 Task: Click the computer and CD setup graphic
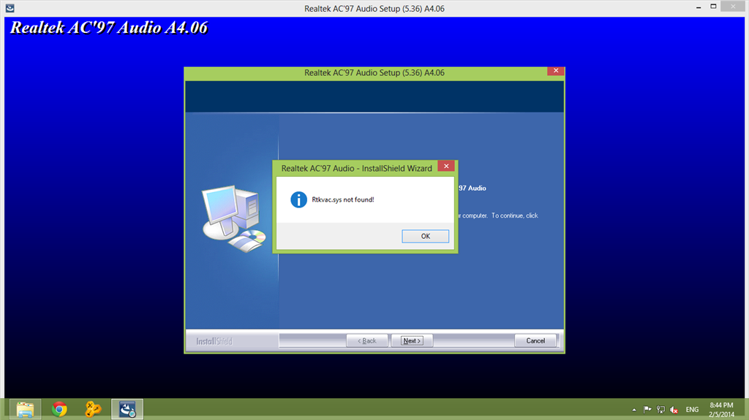[x=233, y=218]
